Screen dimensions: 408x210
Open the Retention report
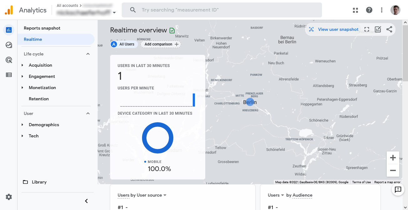click(39, 99)
